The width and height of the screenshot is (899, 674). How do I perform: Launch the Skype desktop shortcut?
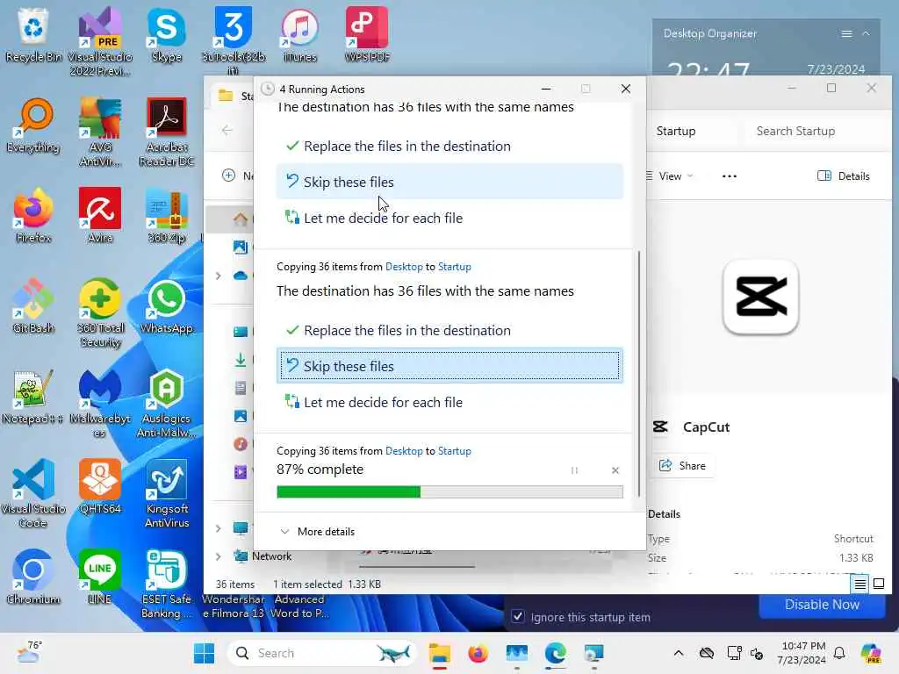166,35
